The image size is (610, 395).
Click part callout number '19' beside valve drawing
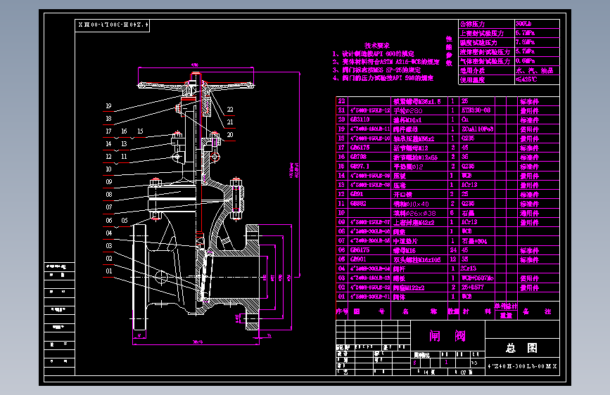[108, 105]
